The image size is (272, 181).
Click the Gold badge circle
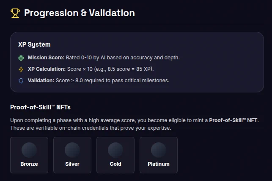tap(115, 150)
